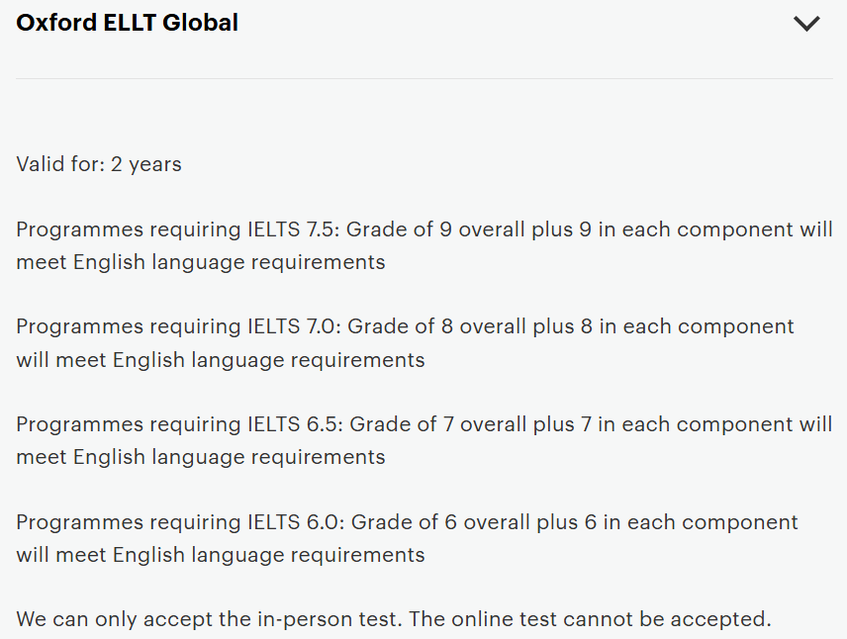Click the word 'Programmes' in the IELTS 7.5 paragraph
The width and height of the screenshot is (847, 639).
click(x=78, y=229)
